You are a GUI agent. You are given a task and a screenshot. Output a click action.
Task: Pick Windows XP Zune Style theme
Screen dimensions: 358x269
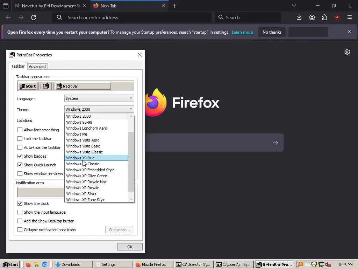[x=96, y=199]
